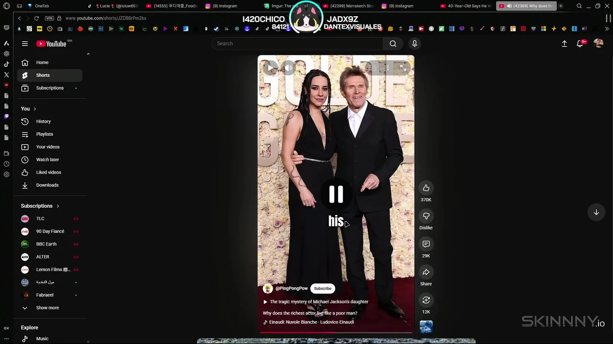Click in the YouTube search field
Viewport: 613px width, 344px height.
[x=298, y=43]
